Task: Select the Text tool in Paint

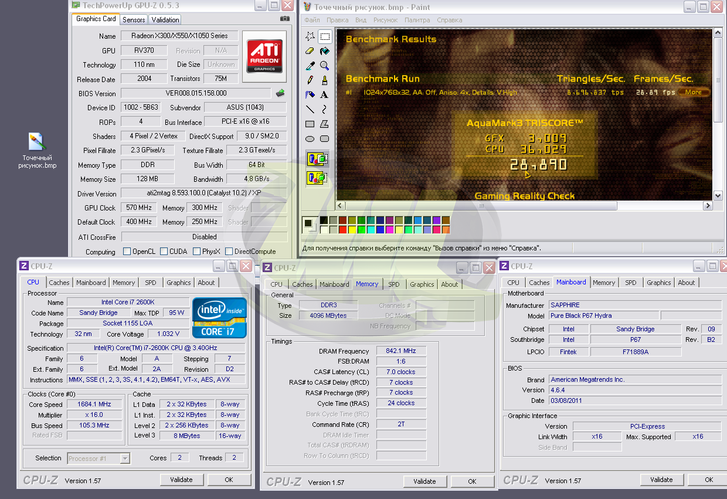Action: 324,94
